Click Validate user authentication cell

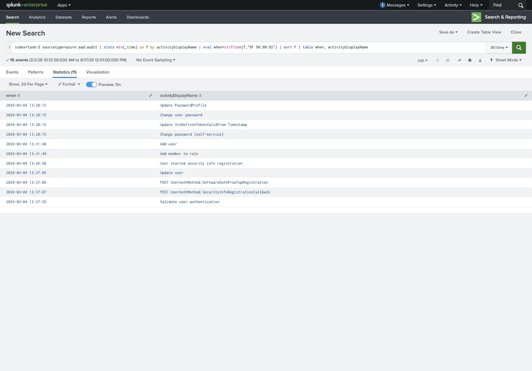click(x=190, y=202)
